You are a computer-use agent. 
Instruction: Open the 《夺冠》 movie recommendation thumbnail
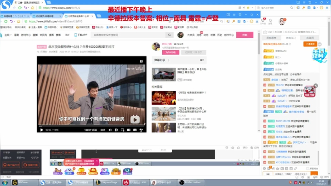click(x=164, y=98)
